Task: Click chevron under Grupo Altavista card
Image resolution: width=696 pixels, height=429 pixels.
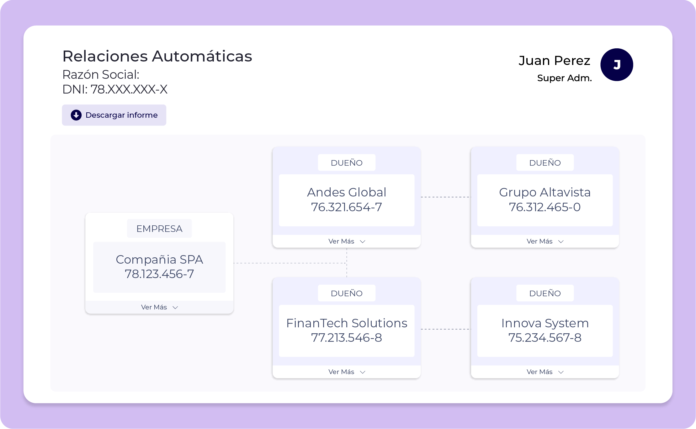Action: 561,242
